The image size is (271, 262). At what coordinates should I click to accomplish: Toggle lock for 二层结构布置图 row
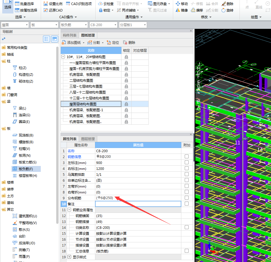[x=126, y=80]
